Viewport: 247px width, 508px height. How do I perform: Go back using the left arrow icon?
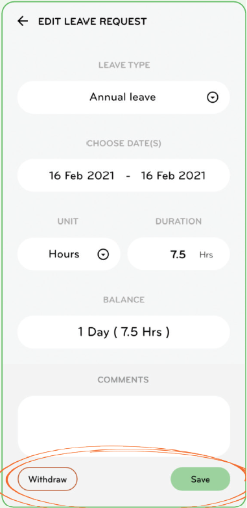coord(23,21)
